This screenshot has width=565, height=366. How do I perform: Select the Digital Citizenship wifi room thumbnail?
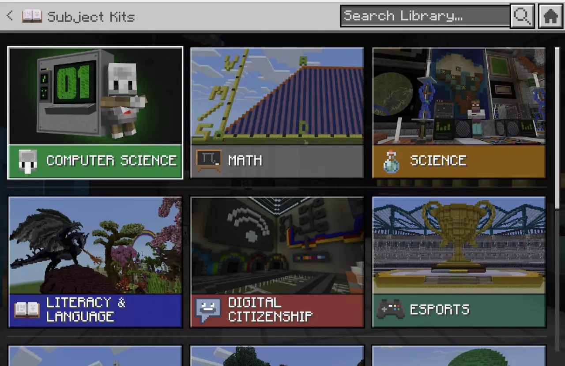click(277, 245)
